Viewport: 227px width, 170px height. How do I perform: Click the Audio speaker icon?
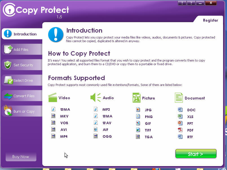point(96,98)
